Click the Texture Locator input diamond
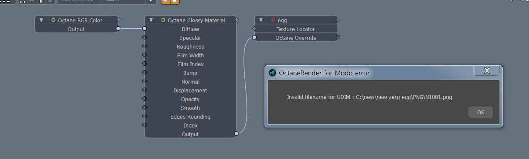Viewport: 529px width, 159px height. pos(254,29)
